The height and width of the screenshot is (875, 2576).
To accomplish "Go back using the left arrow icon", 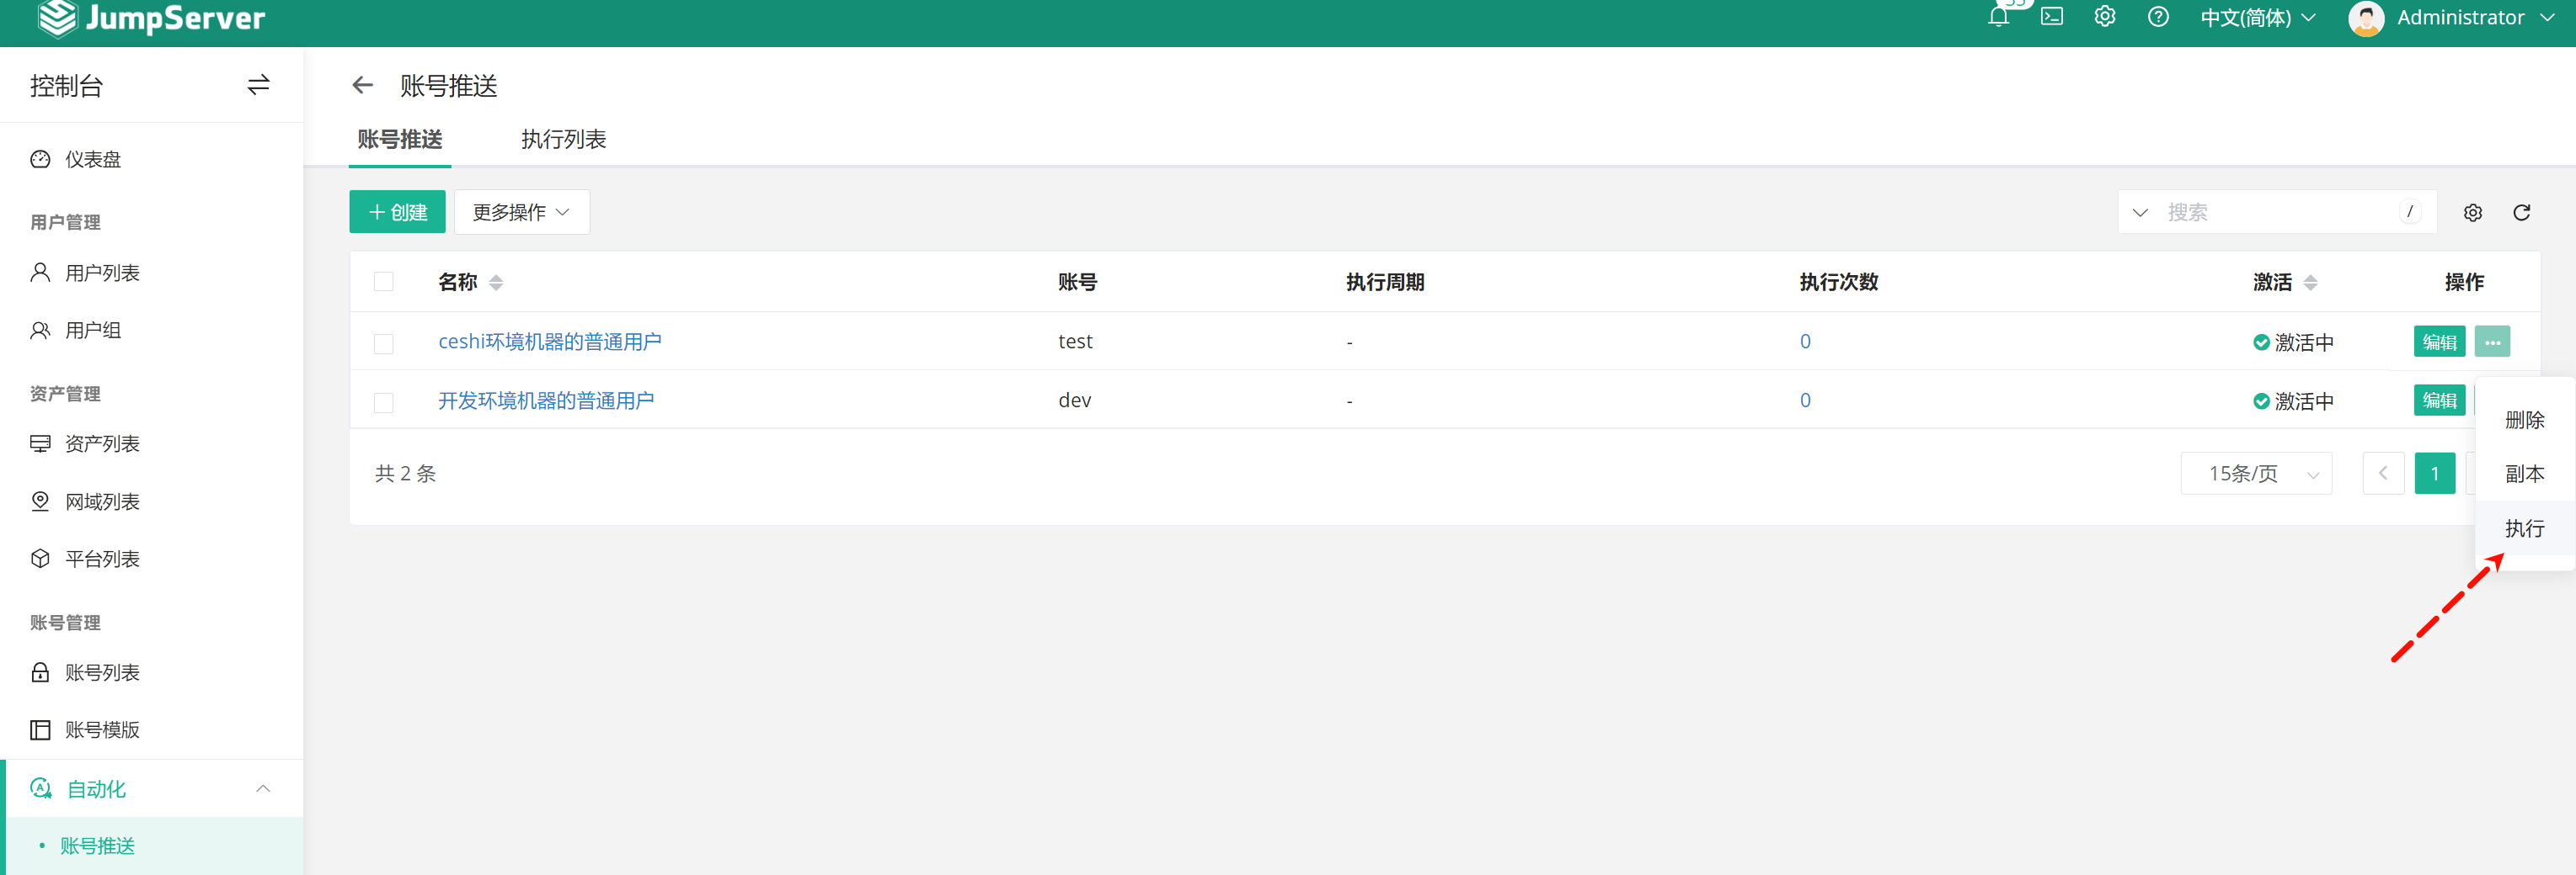I will tap(363, 86).
